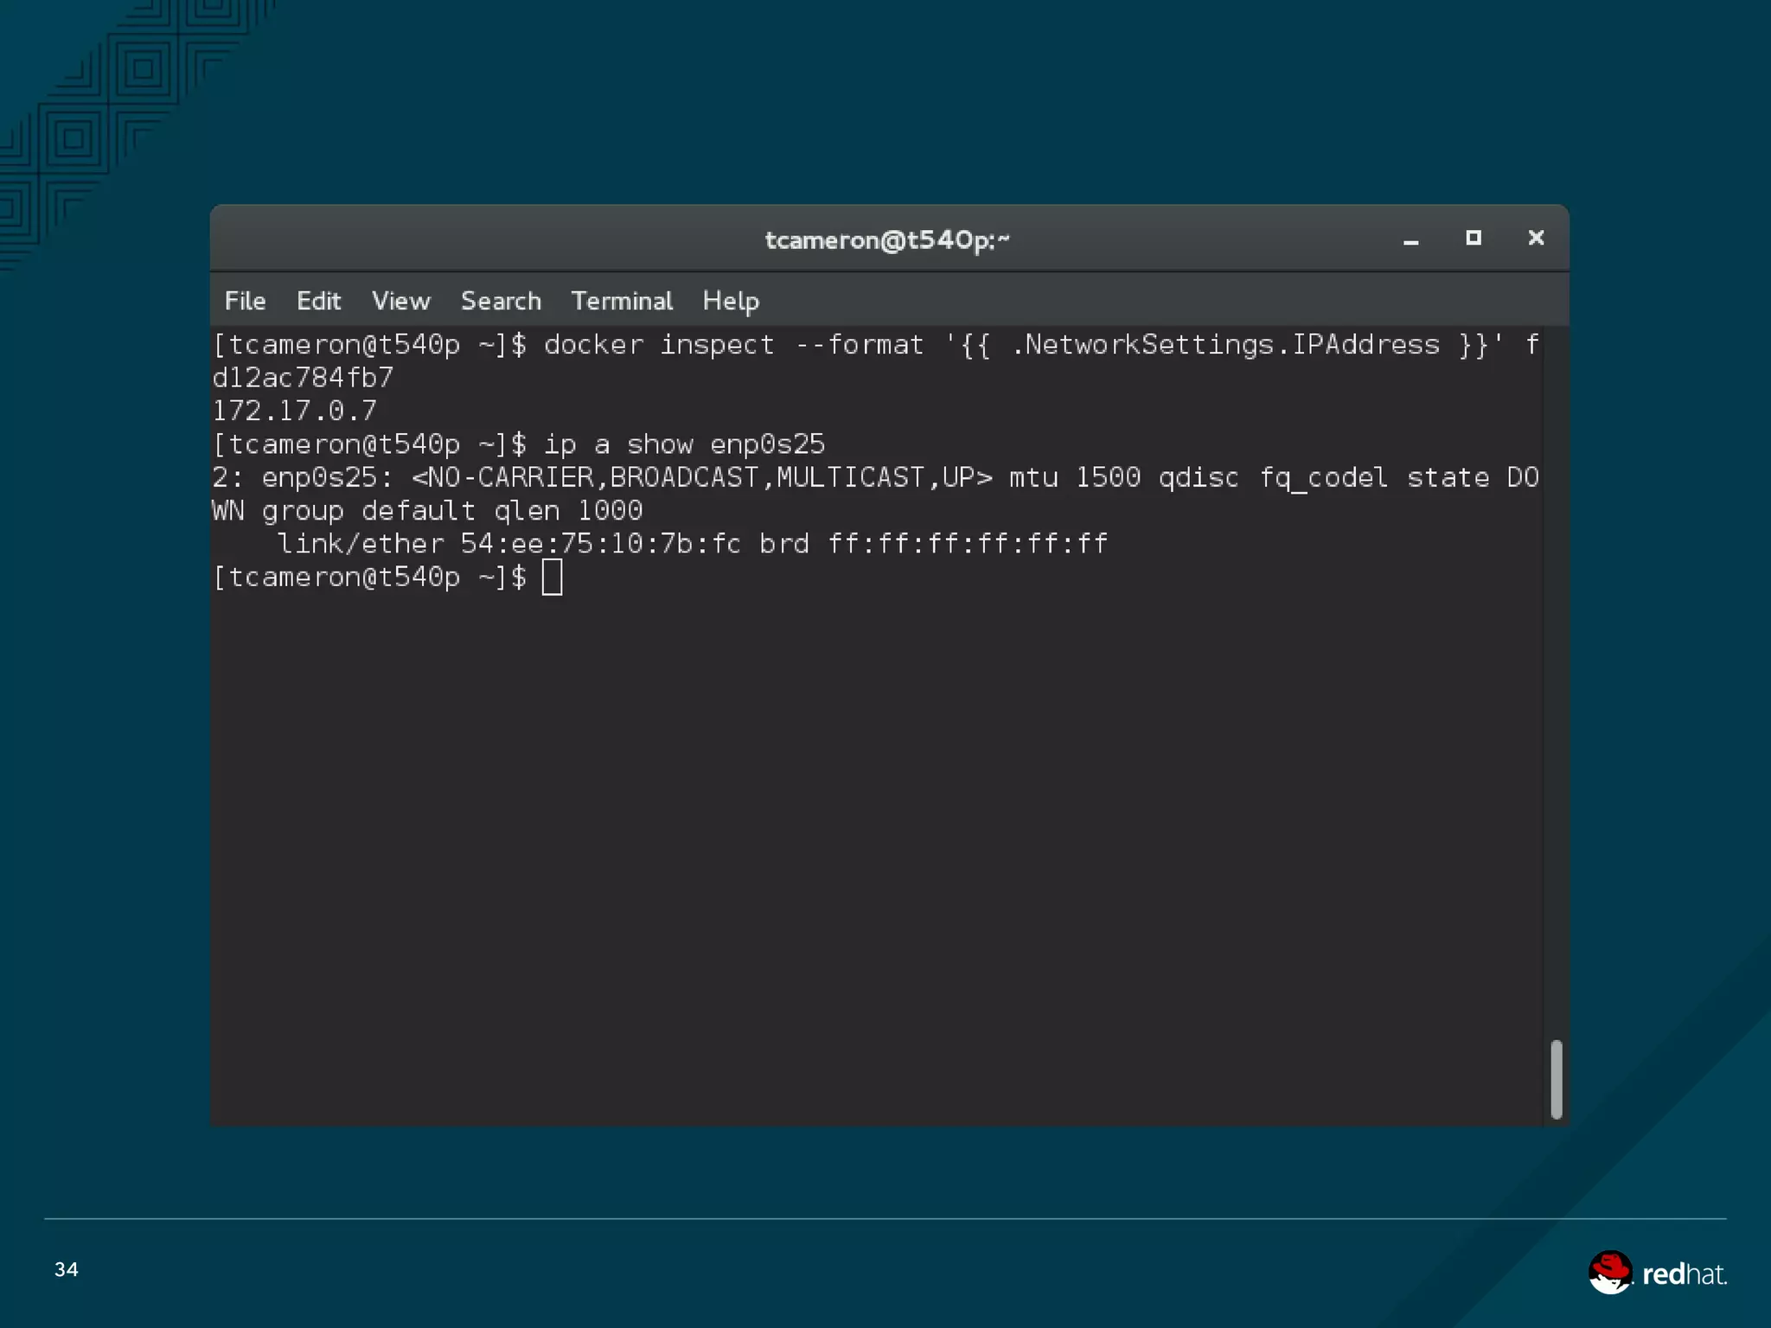Click the slide number 34
1771x1328 pixels.
(x=67, y=1269)
